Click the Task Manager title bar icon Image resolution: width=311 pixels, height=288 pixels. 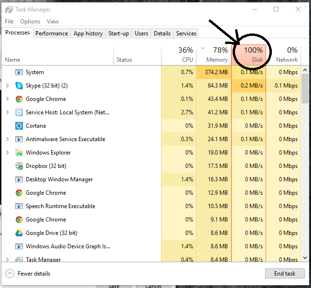click(9, 10)
